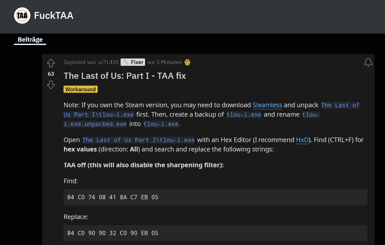The width and height of the screenshot is (385, 245).
Task: Click the 'vor 3 Monaten' timestamp
Action: click(x=165, y=62)
